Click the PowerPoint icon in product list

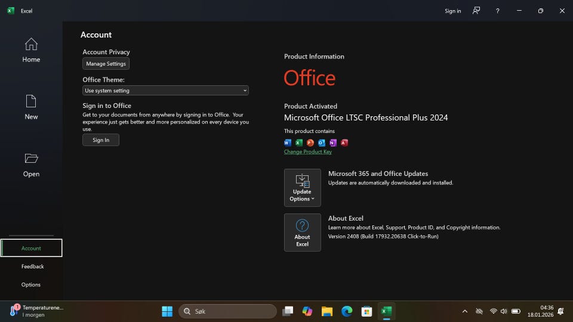coord(310,143)
